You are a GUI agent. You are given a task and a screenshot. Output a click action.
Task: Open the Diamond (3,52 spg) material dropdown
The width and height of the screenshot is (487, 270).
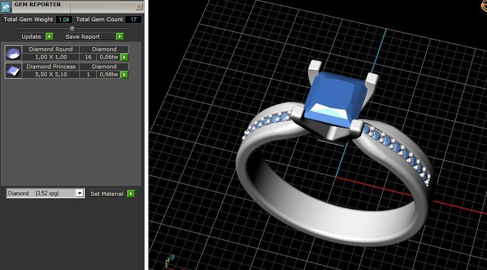79,193
